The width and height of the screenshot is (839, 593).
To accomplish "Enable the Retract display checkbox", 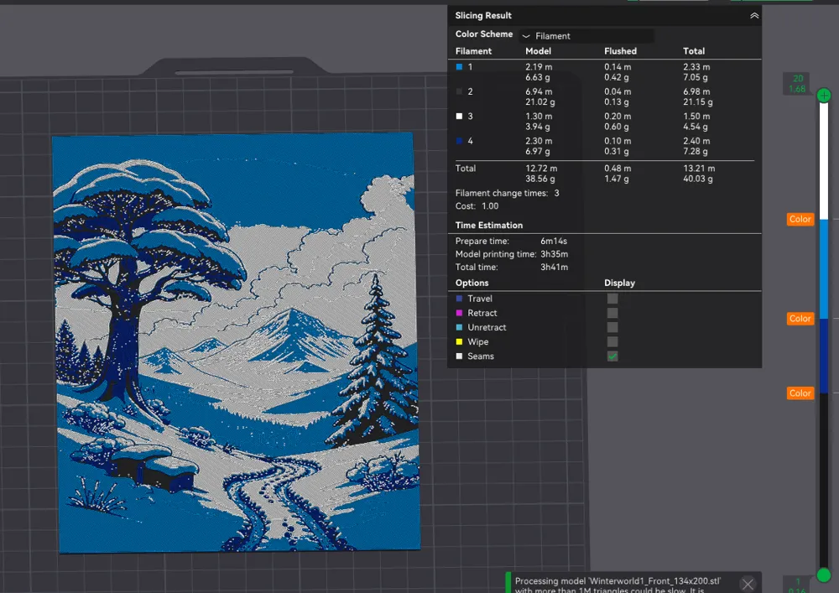I will (612, 313).
